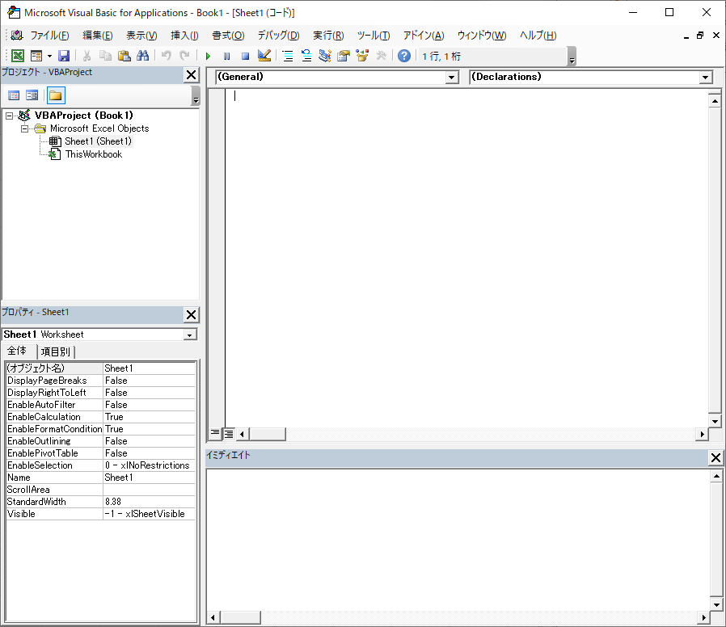Switch to Procedure View button
Viewport: 726px width, 627px height.
215,434
